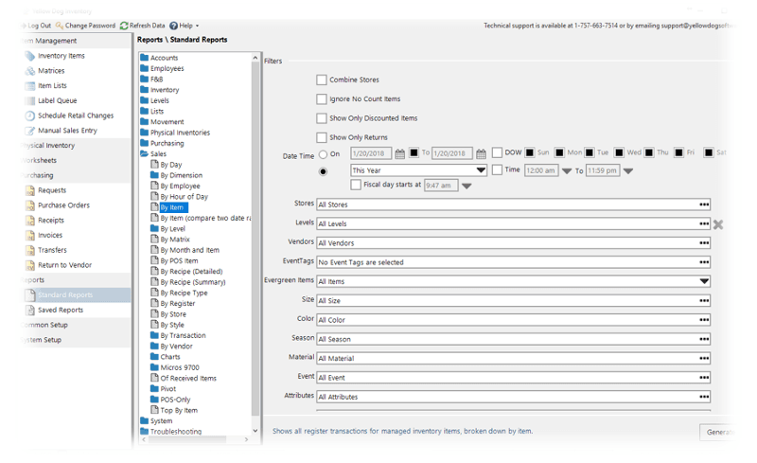Open Inventory Items in sidebar

[x=61, y=56]
